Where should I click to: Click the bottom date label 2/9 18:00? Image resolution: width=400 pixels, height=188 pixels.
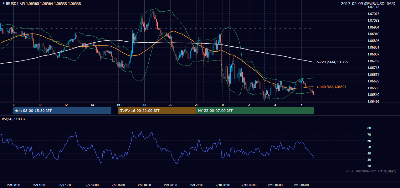coord(144,185)
